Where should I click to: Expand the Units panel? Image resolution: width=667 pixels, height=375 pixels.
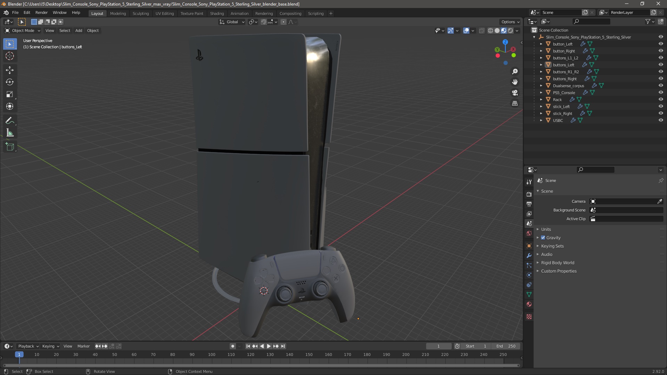pos(546,230)
